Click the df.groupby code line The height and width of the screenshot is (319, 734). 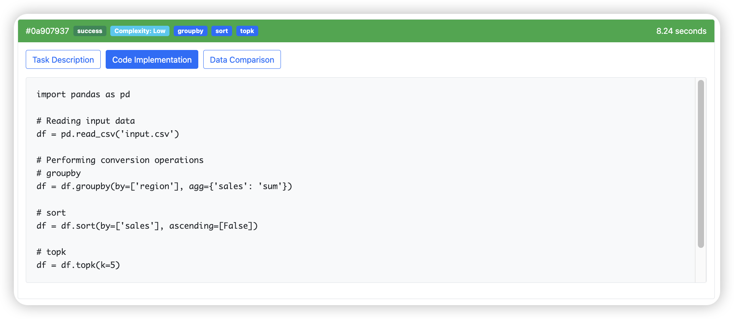point(164,186)
